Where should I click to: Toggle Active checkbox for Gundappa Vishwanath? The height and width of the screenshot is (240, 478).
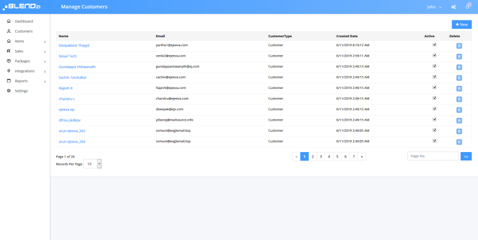coord(434,66)
